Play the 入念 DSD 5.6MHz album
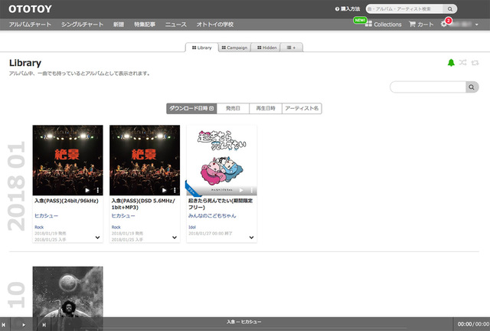The height and width of the screenshot is (331, 490). coord(165,190)
